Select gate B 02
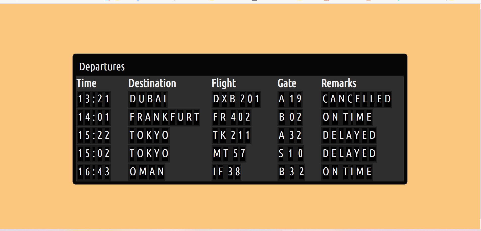The width and height of the screenshot is (481, 231). click(290, 117)
